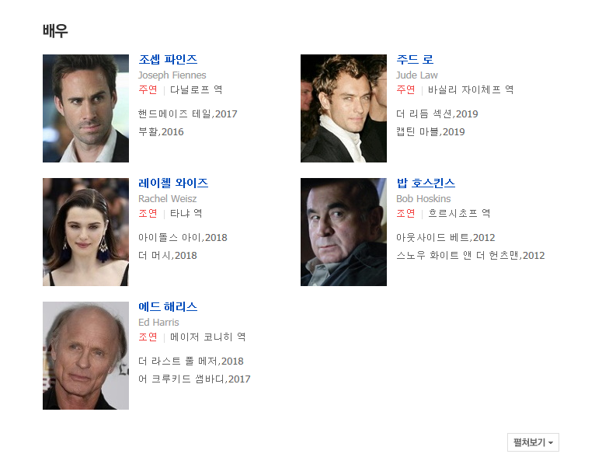
Task: Click Rachel Weisz portrait thumbnail
Action: click(x=85, y=232)
